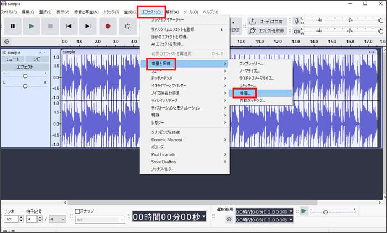Open the main time display format dropdown
Viewport: 387px width, 233px height.
204,216
